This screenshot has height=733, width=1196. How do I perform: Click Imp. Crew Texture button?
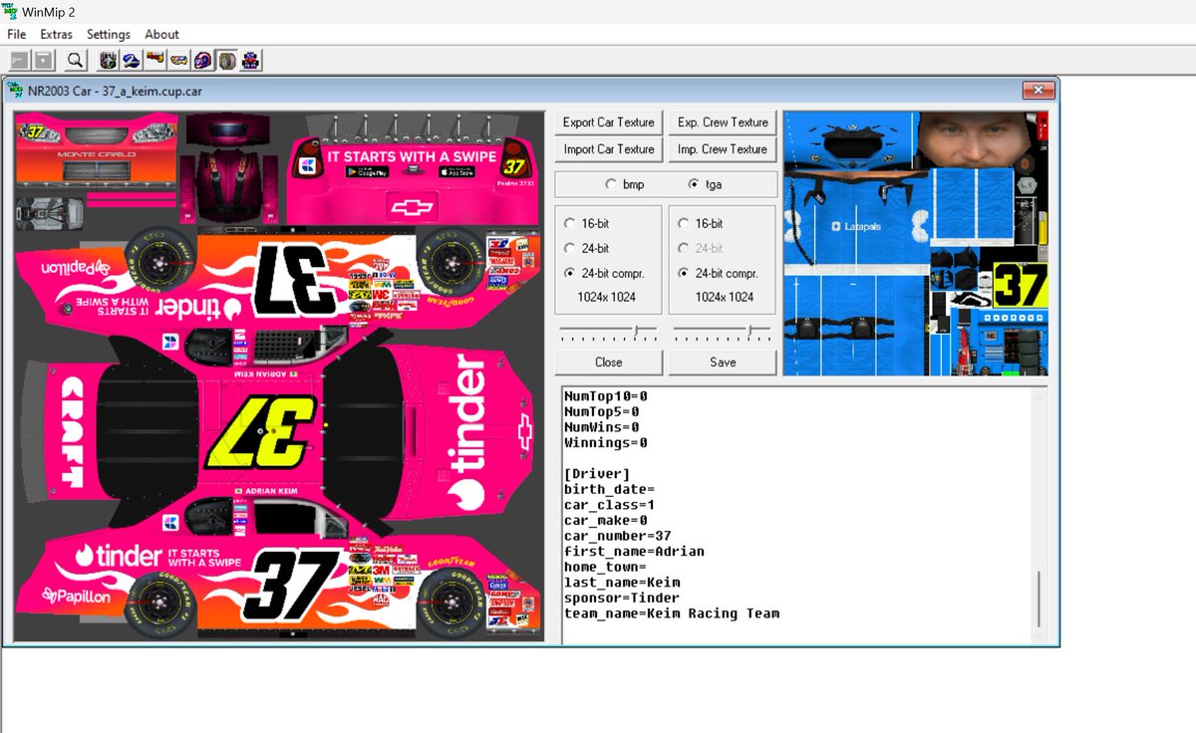723,149
